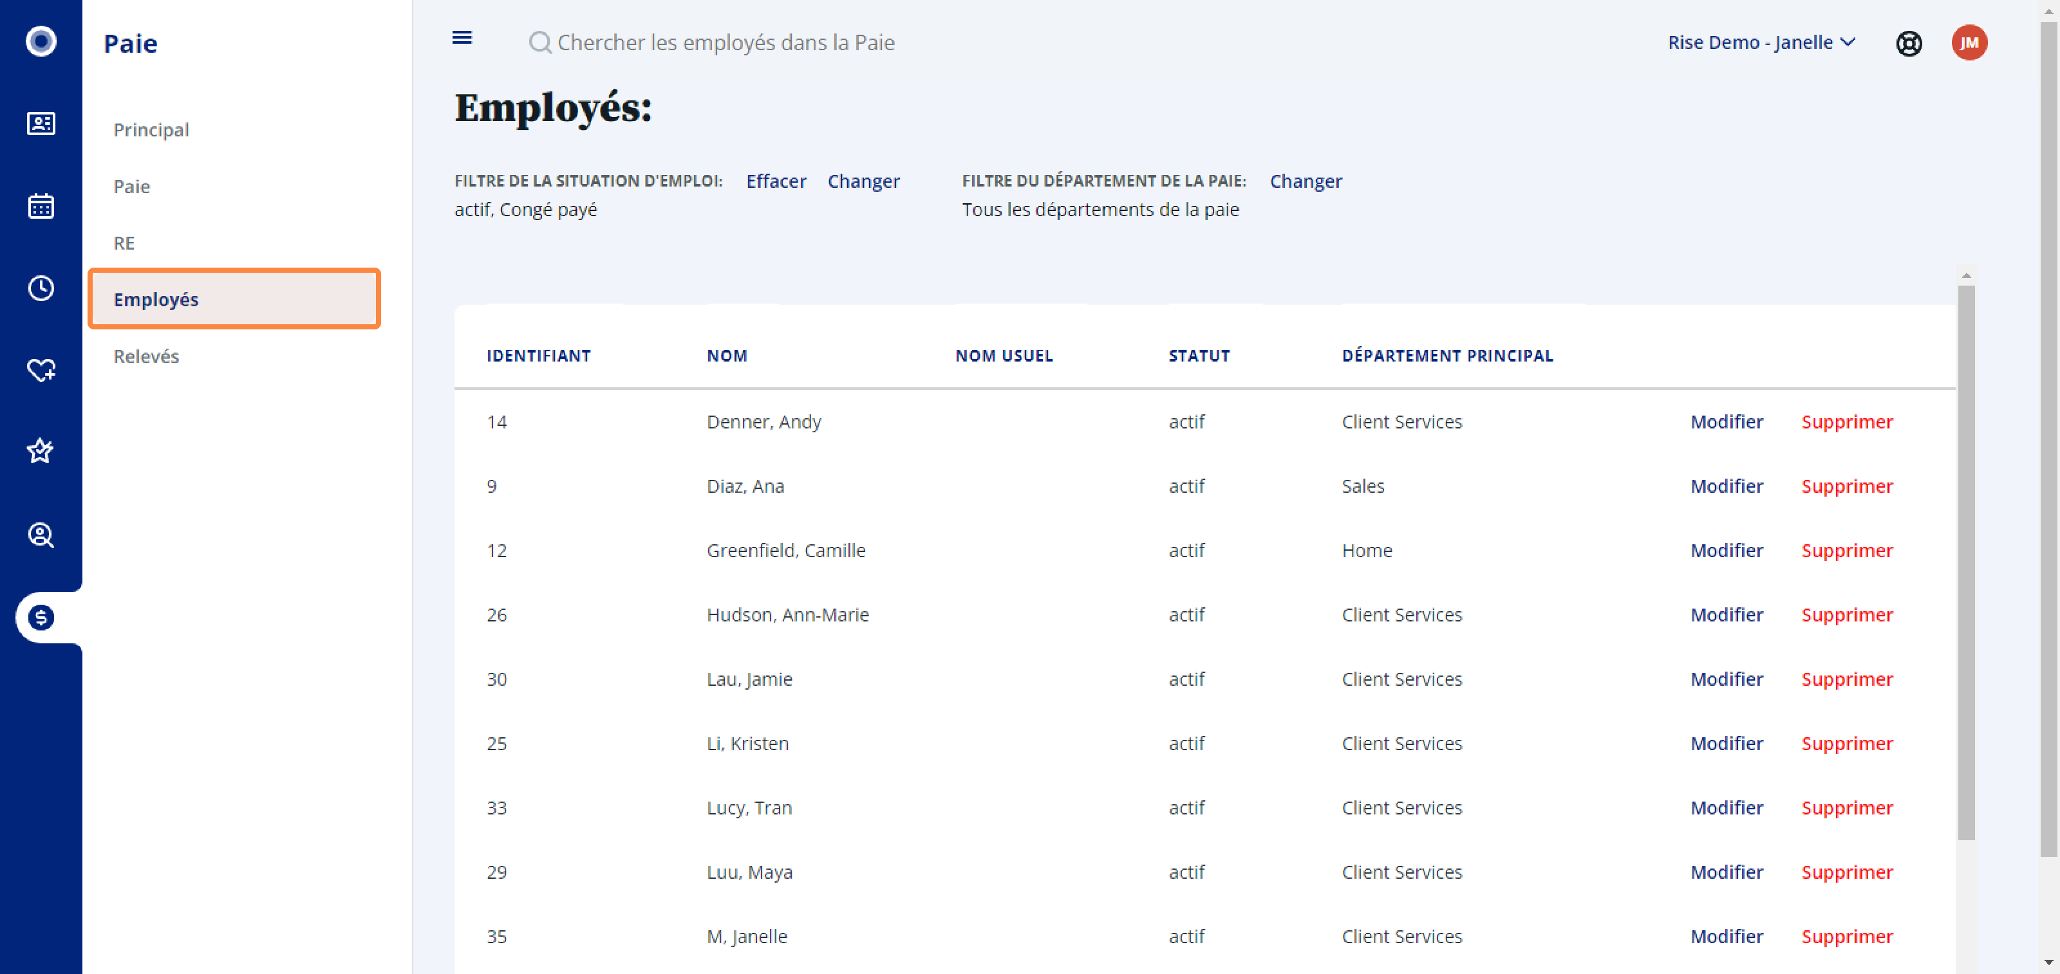Edit M, Janelle via Modifier
The height and width of the screenshot is (974, 2060).
pos(1727,937)
